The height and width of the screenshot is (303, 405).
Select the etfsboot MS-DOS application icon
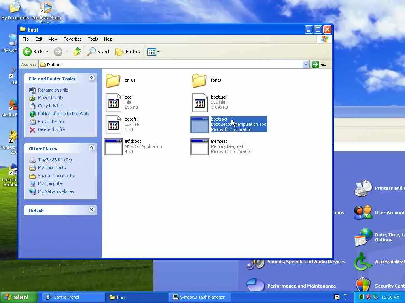[114, 147]
